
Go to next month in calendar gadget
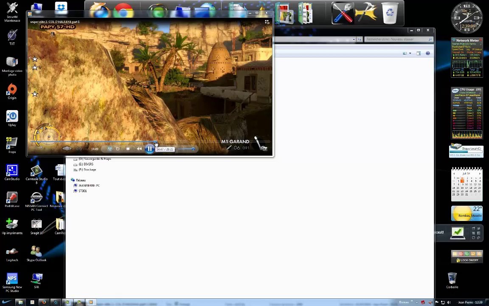coord(479,173)
